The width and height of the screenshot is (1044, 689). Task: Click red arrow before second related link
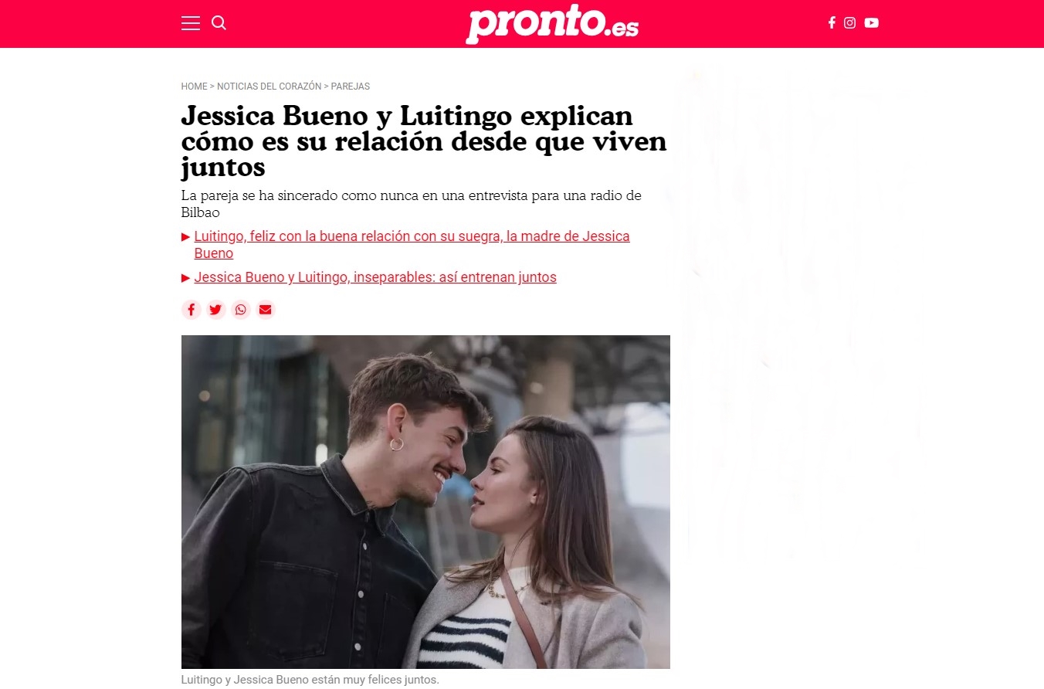[186, 278]
